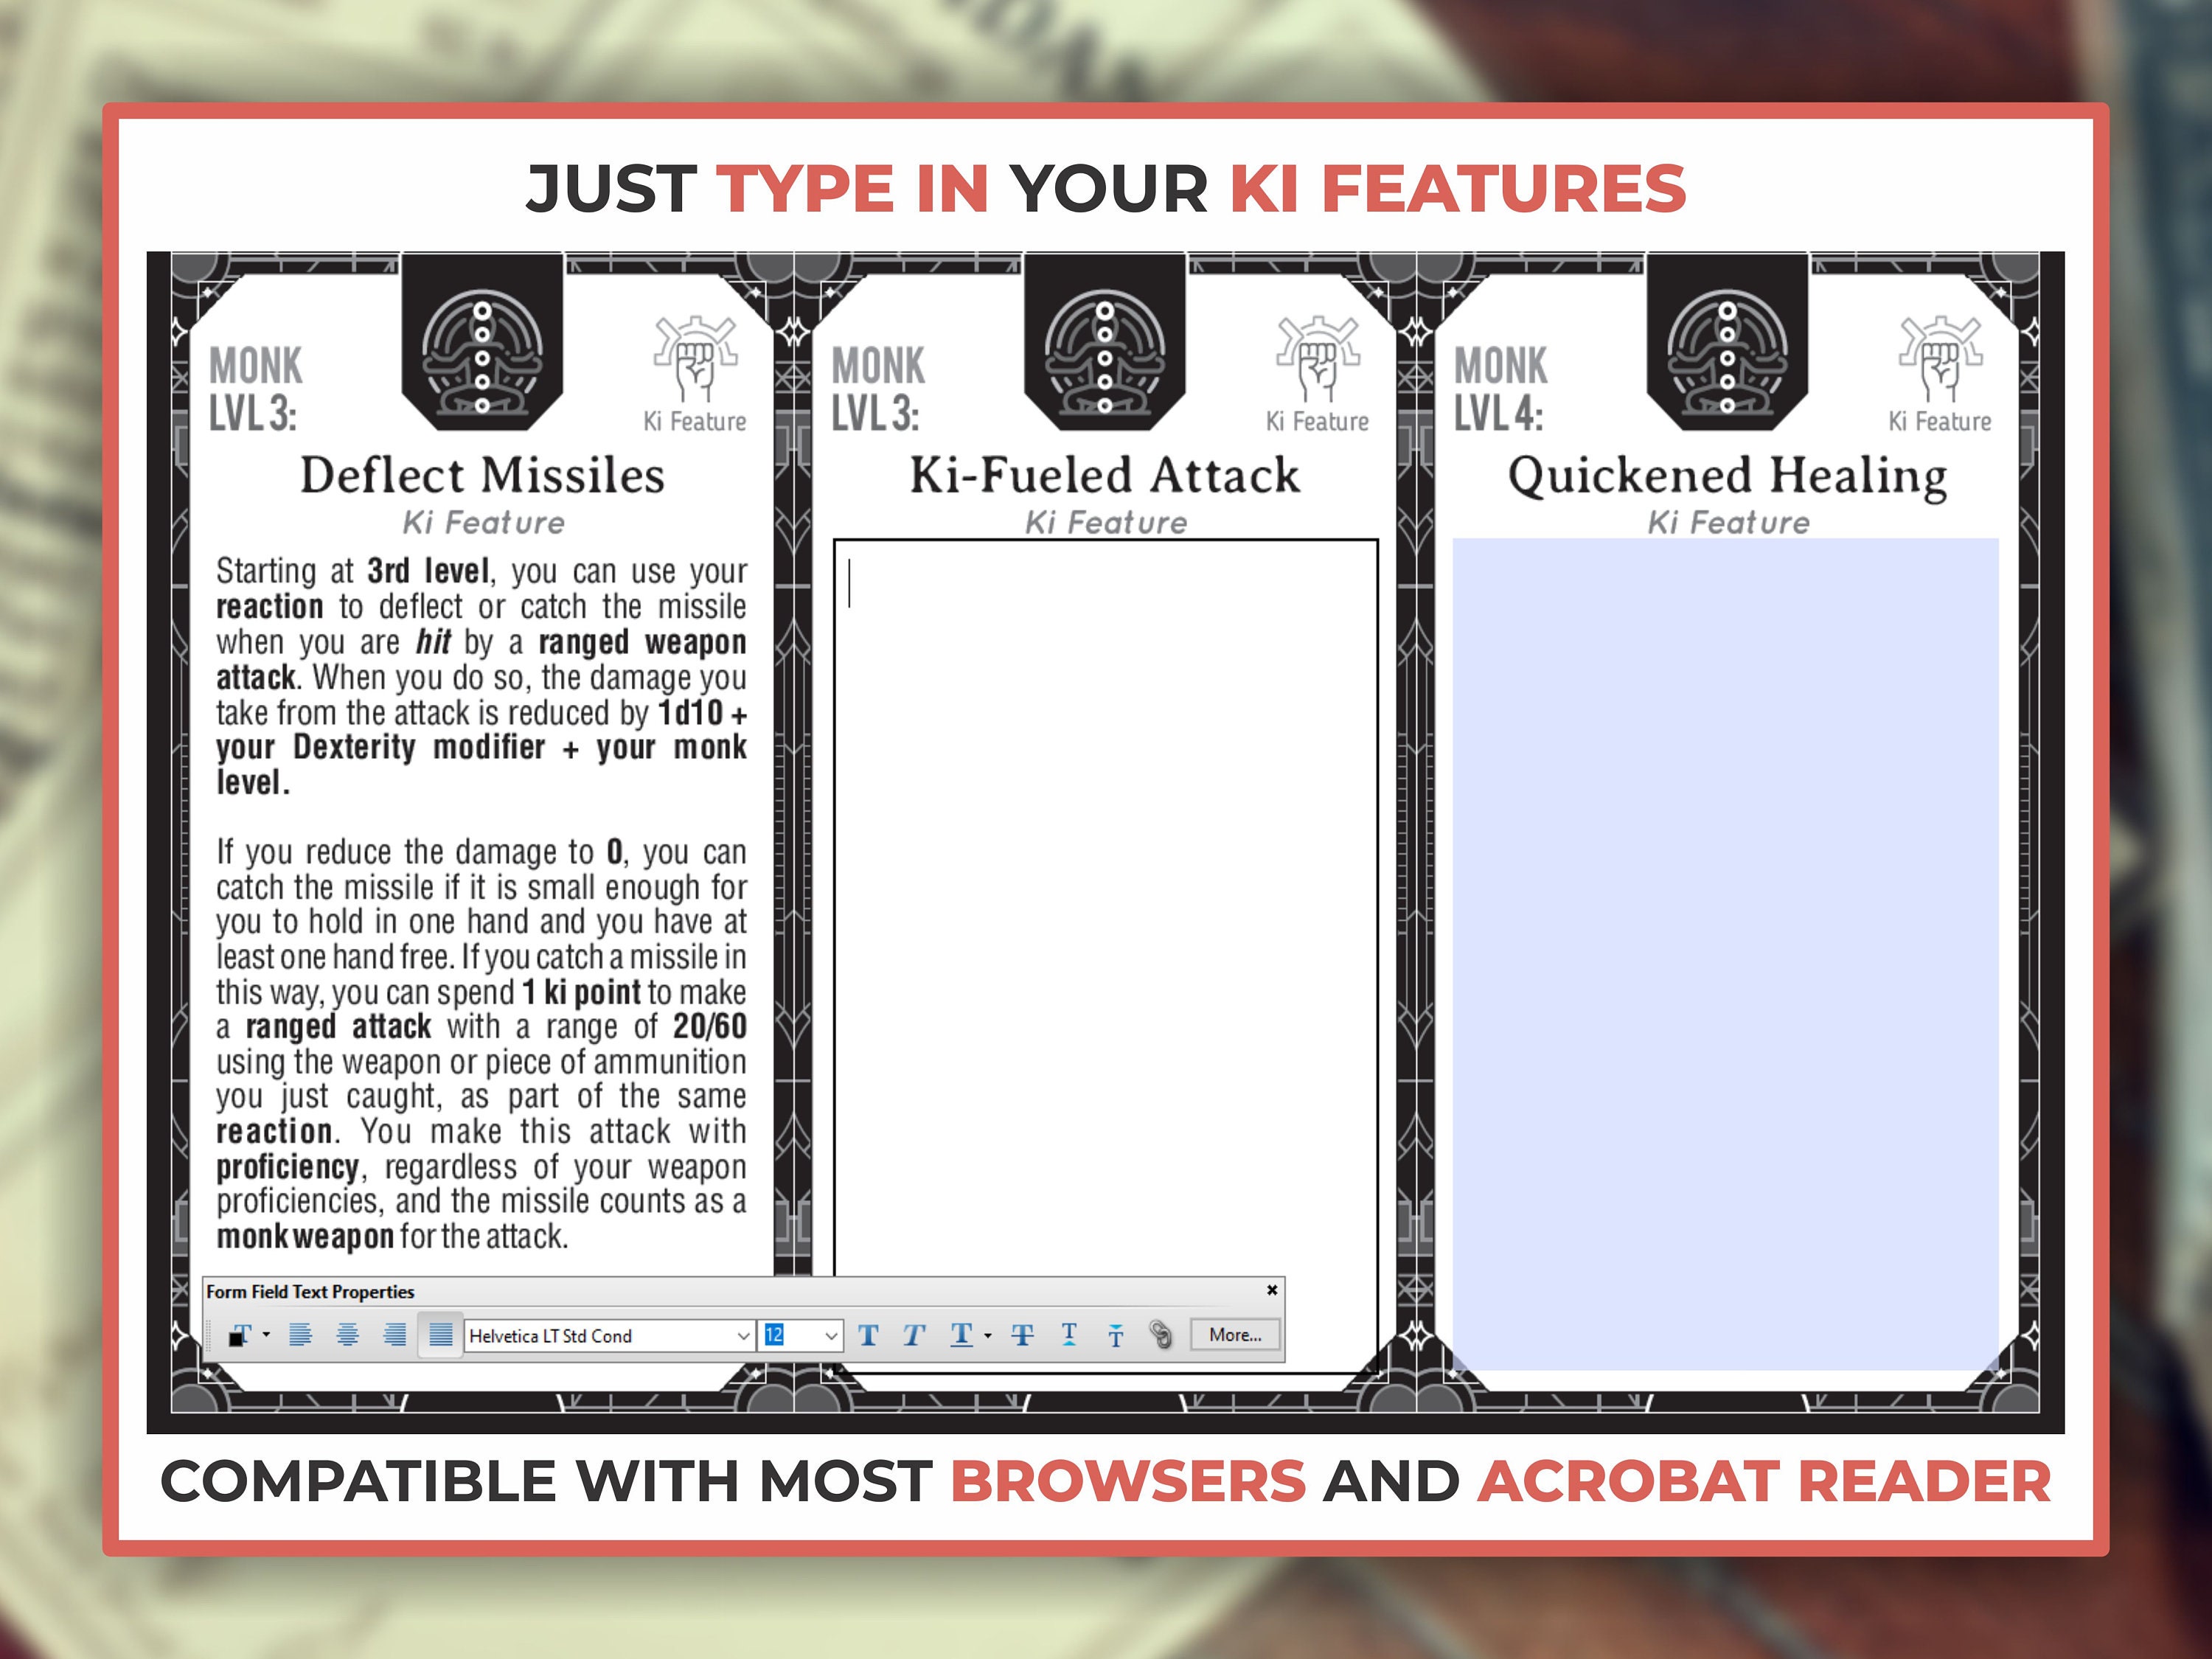
Task: Expand the underline style arrow
Action: pyautogui.click(x=988, y=1336)
